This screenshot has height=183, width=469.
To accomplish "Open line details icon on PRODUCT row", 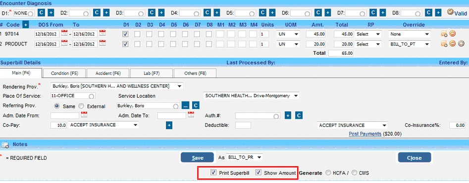I will (444, 44).
